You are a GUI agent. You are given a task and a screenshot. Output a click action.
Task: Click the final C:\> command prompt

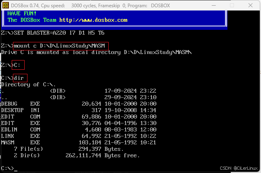tap(7, 168)
